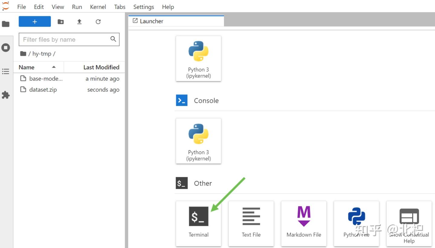Open the running kernels sidebar panel
Screen dimensions: 435x248
(x=6, y=48)
